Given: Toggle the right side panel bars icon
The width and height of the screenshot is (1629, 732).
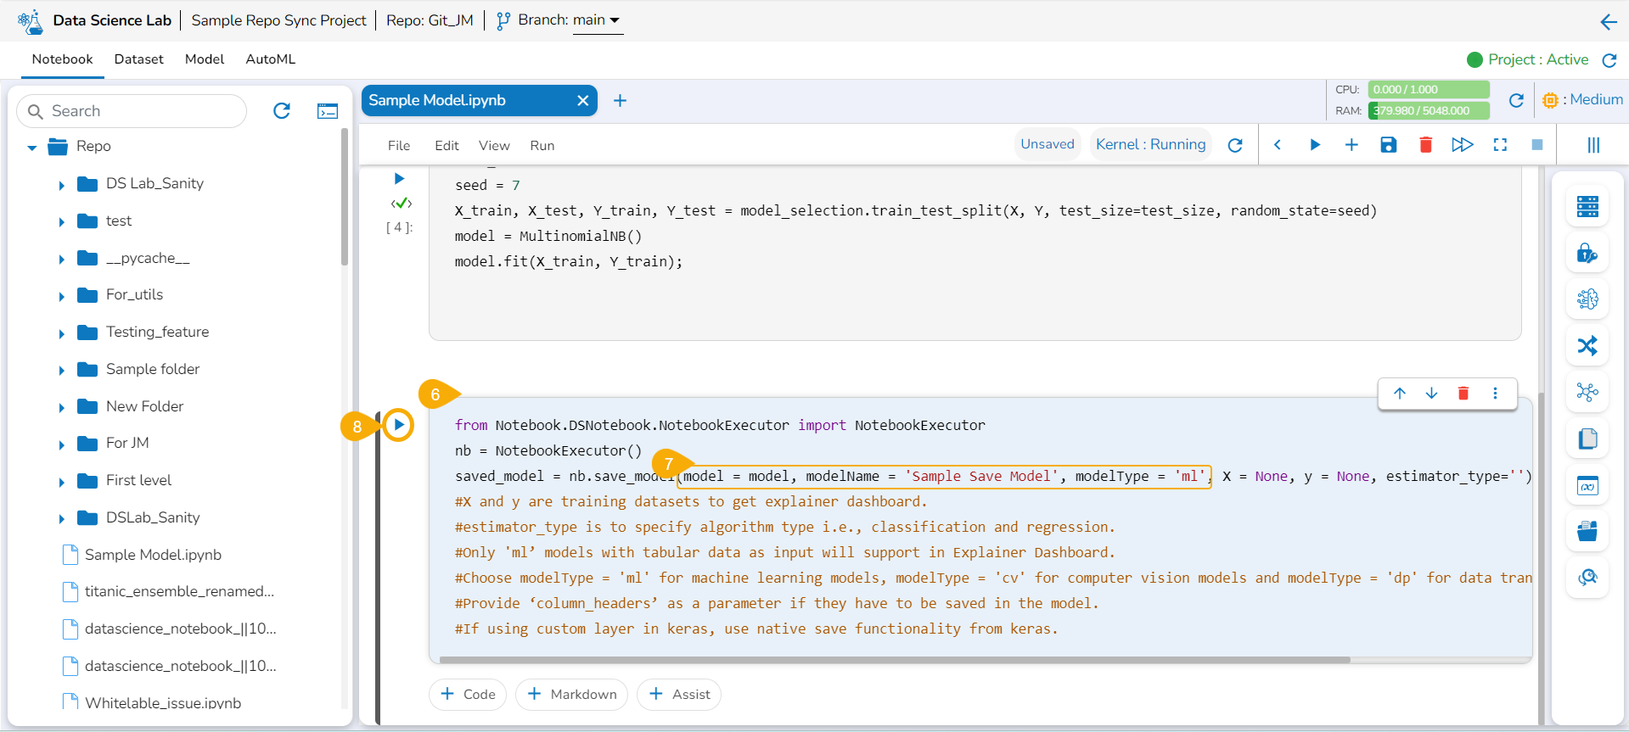Looking at the screenshot, I should 1593,145.
